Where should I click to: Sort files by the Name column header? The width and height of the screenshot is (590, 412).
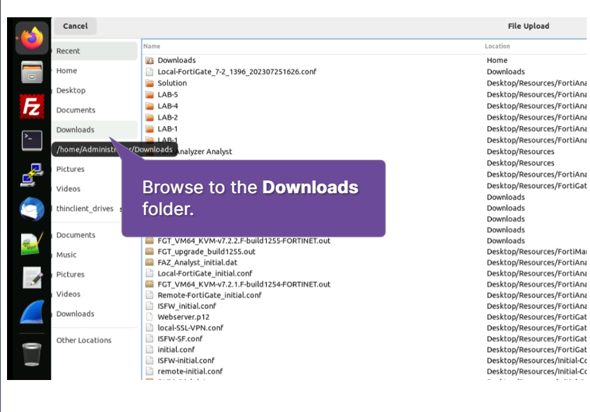(x=151, y=46)
